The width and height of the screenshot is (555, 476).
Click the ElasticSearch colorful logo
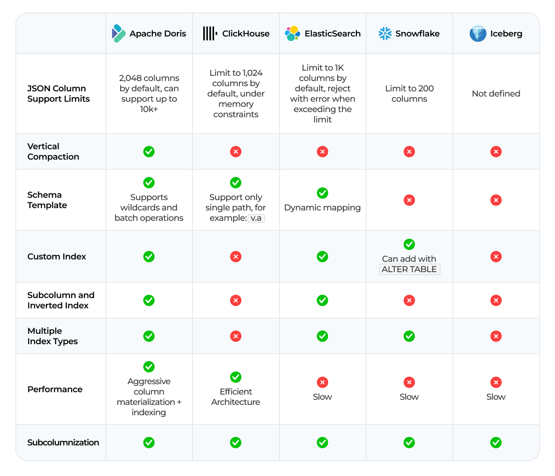[x=292, y=33]
